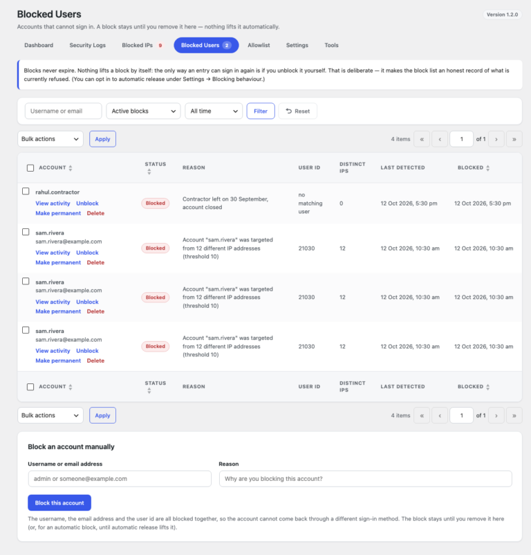This screenshot has height=555, width=531.
Task: Click Account sort arrows in table footer
Action: 71,387
